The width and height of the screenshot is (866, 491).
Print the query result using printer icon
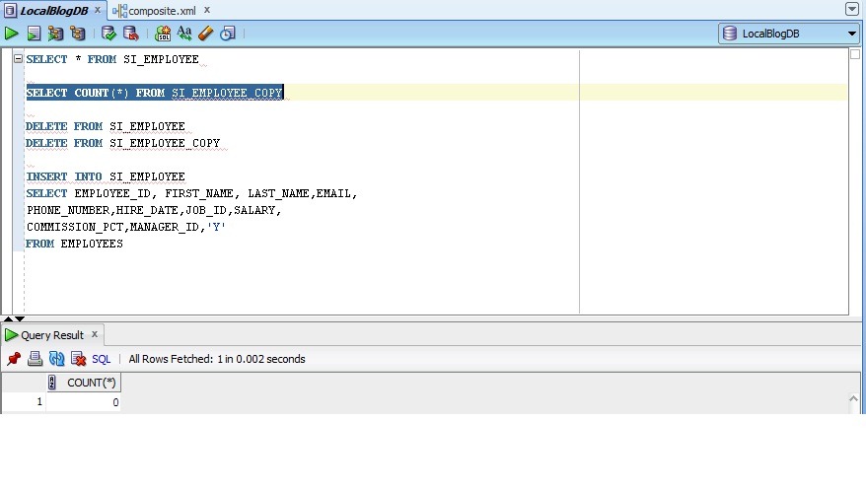(35, 359)
